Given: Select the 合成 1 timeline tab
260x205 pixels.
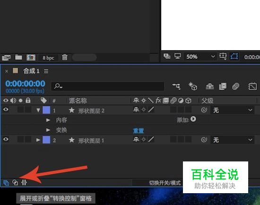Looking at the screenshot, I should click(31, 71).
